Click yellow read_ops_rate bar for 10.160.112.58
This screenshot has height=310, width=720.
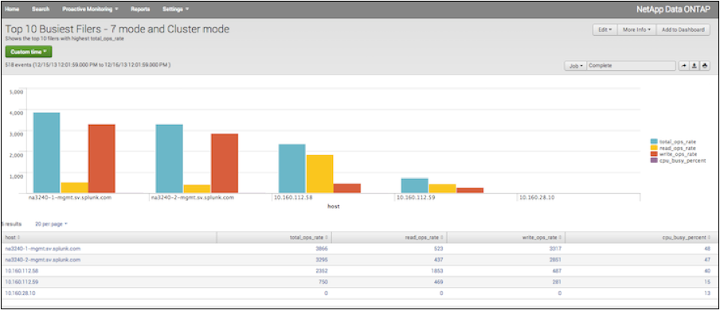pos(319,174)
